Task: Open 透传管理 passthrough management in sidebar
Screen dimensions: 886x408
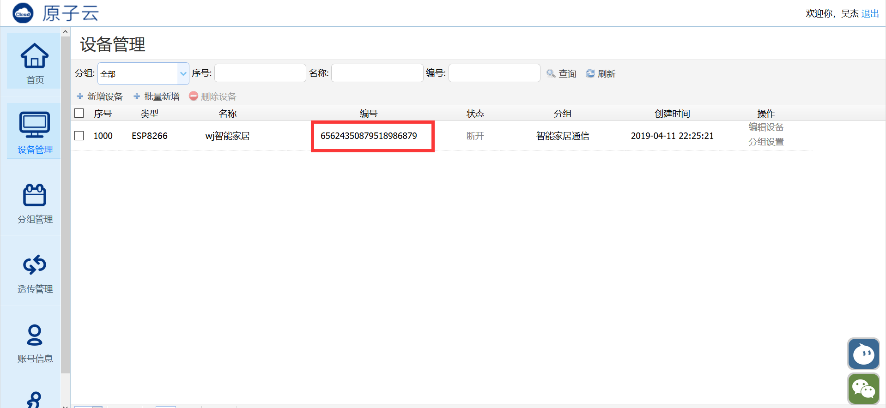Action: click(35, 273)
